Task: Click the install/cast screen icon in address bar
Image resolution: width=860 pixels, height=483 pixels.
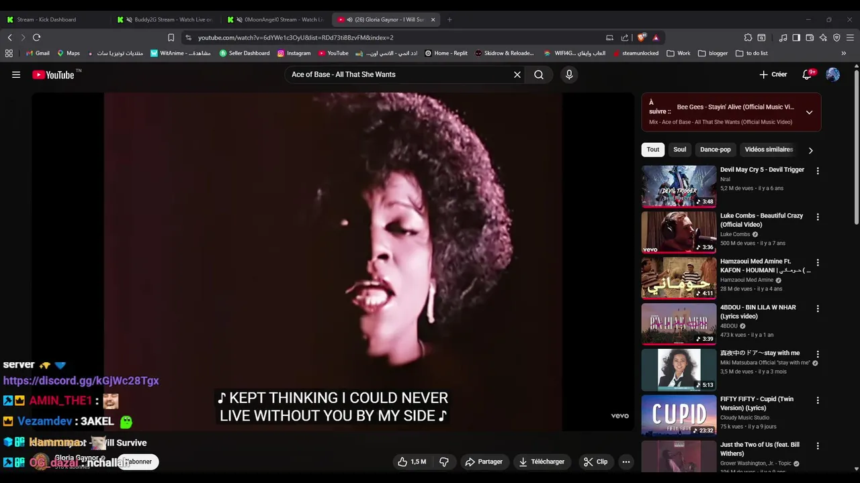Action: pyautogui.click(x=609, y=38)
